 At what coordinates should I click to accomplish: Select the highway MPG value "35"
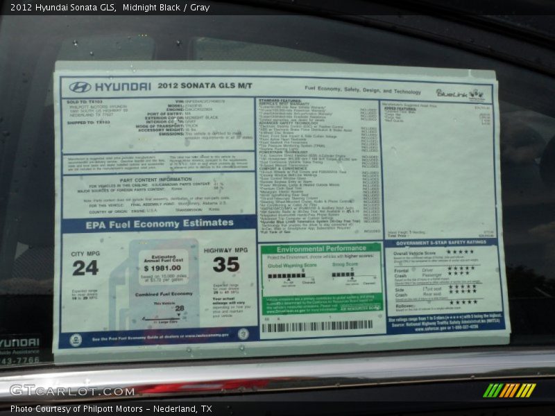click(x=226, y=264)
